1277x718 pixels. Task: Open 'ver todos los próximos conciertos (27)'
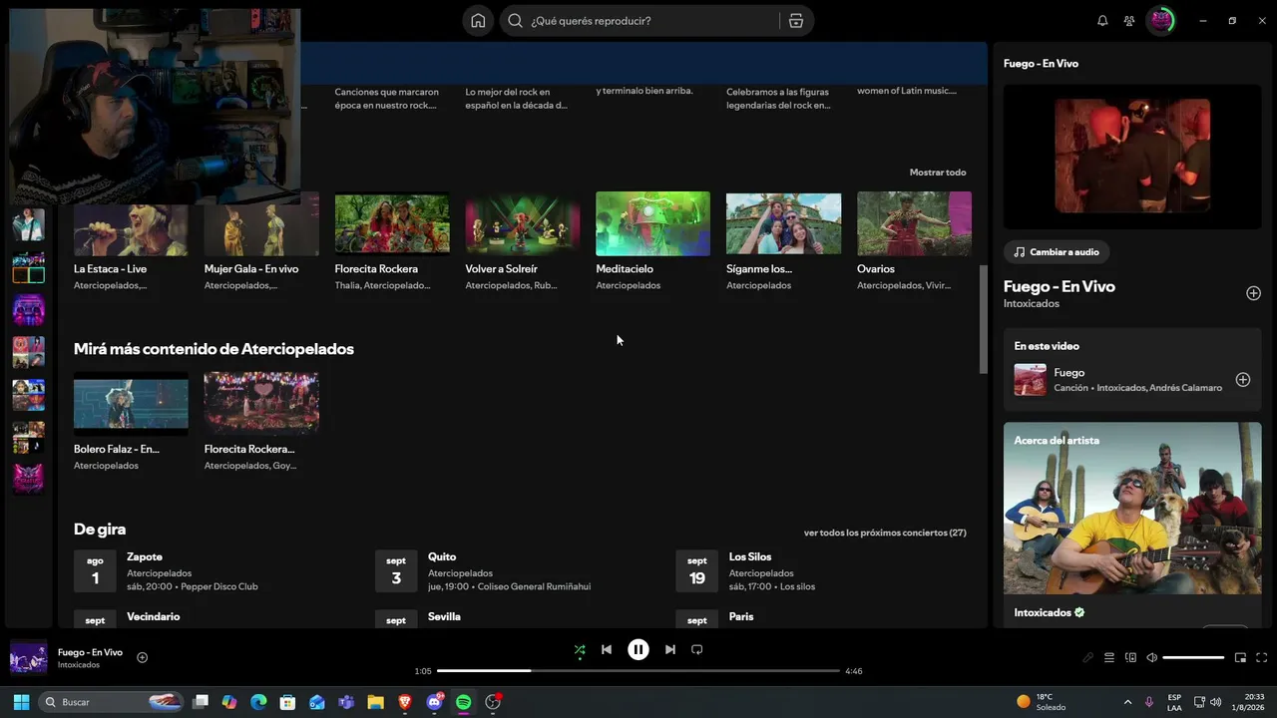pos(885,533)
